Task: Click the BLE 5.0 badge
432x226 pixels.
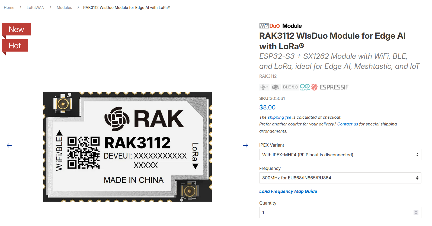Action: point(290,87)
